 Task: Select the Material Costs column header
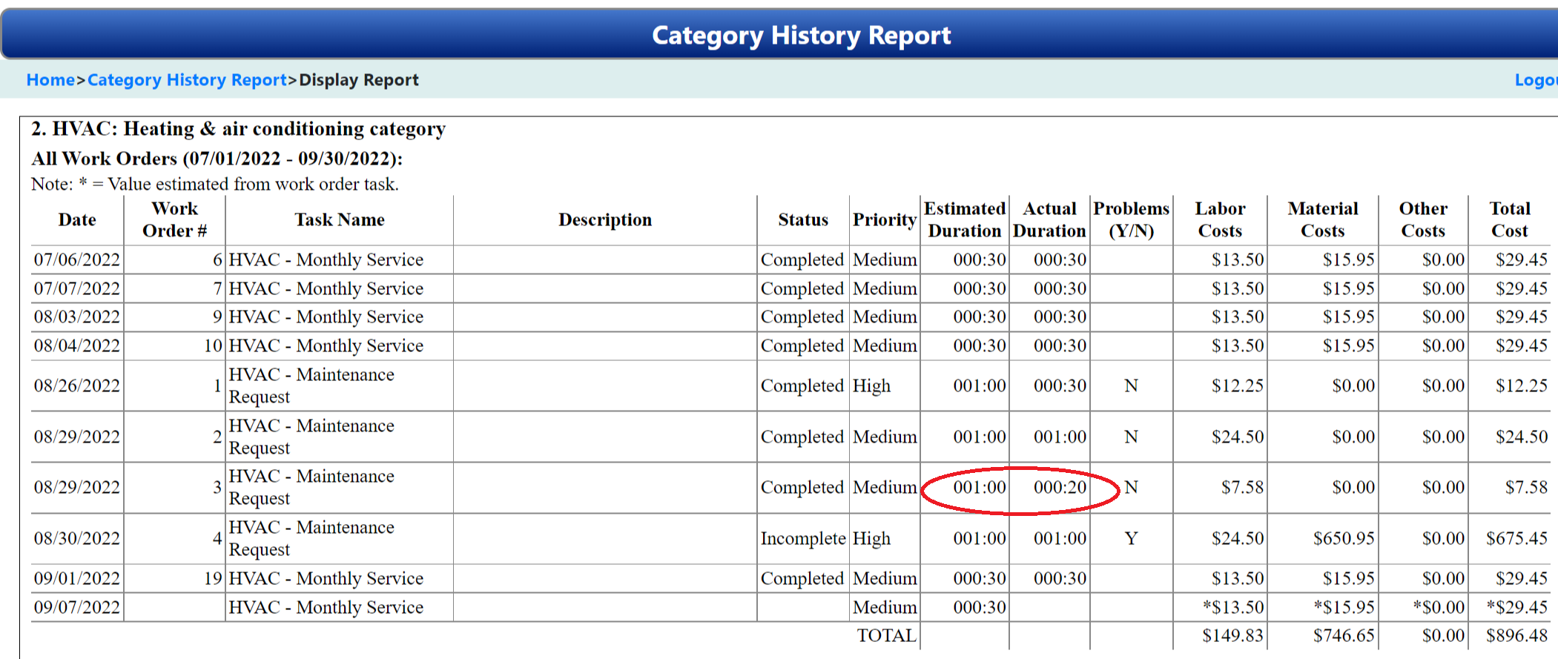click(x=1323, y=220)
